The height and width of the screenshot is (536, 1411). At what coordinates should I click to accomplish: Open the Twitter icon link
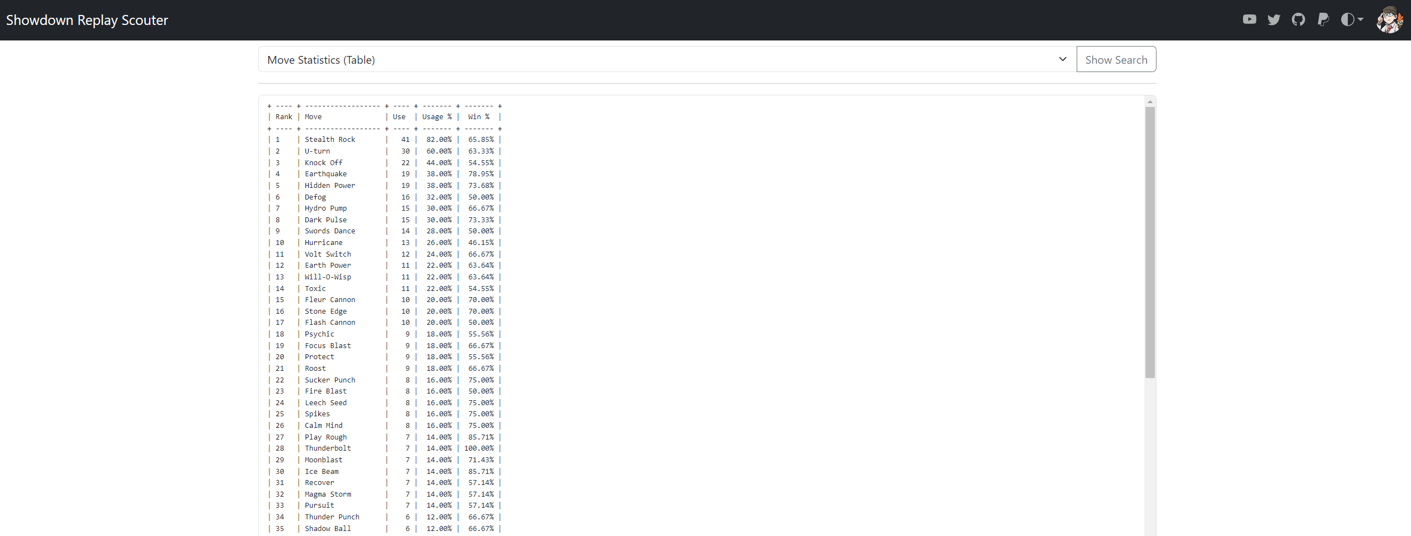tap(1274, 19)
